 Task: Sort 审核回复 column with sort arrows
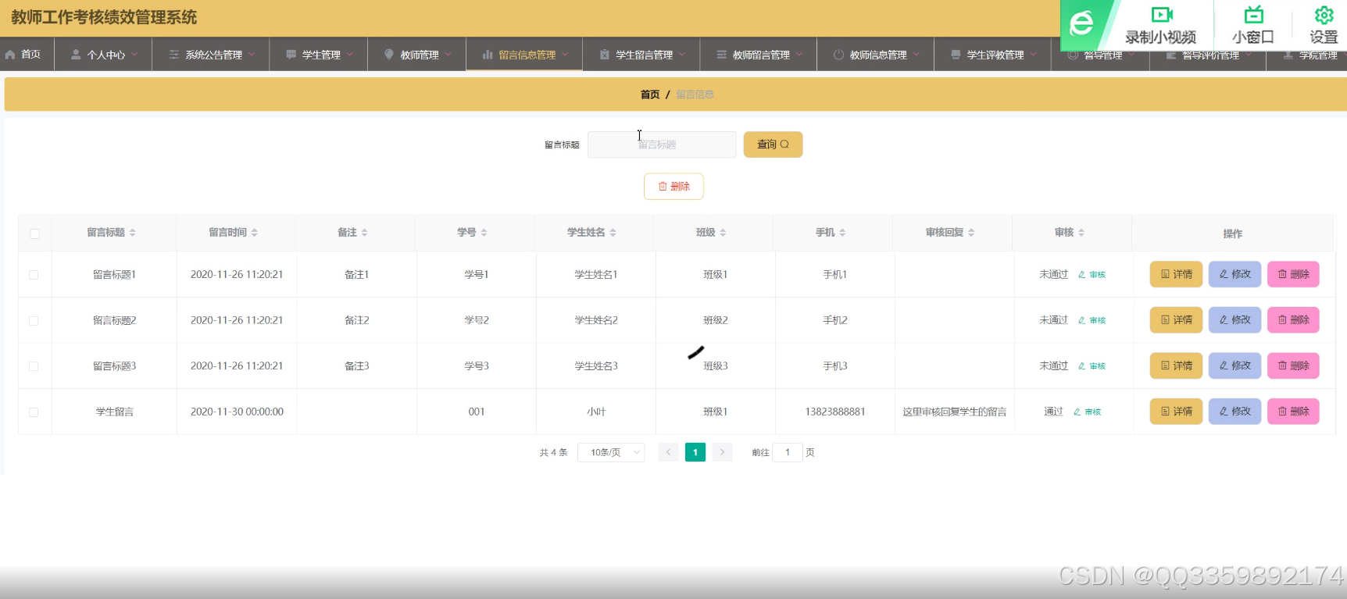(x=971, y=233)
